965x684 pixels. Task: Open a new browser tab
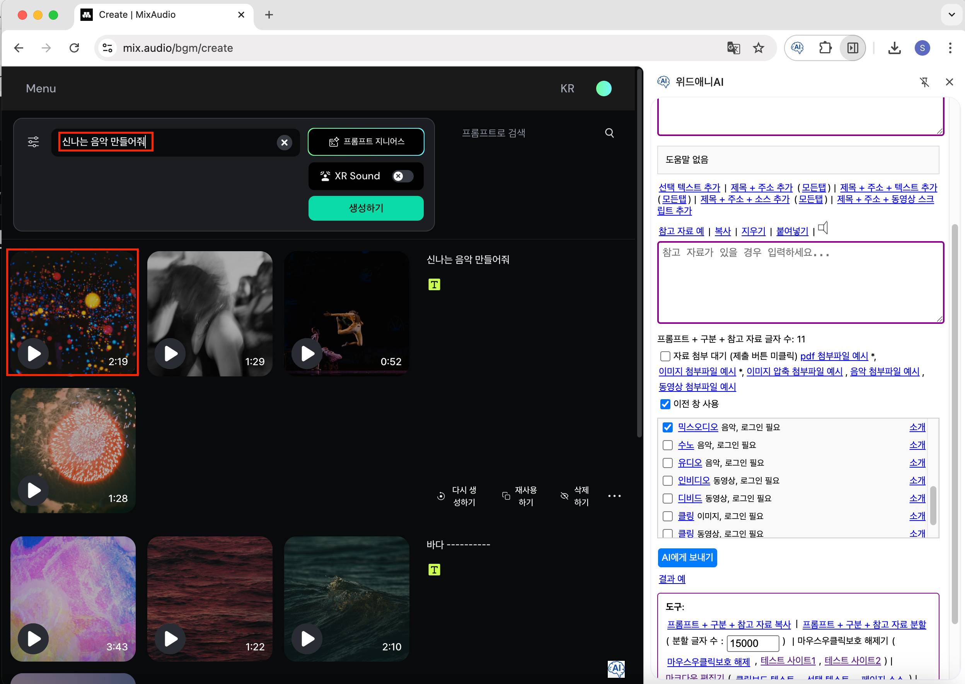click(269, 15)
